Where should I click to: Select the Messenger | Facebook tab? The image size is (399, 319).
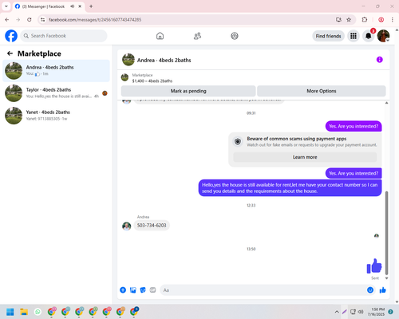pos(49,6)
